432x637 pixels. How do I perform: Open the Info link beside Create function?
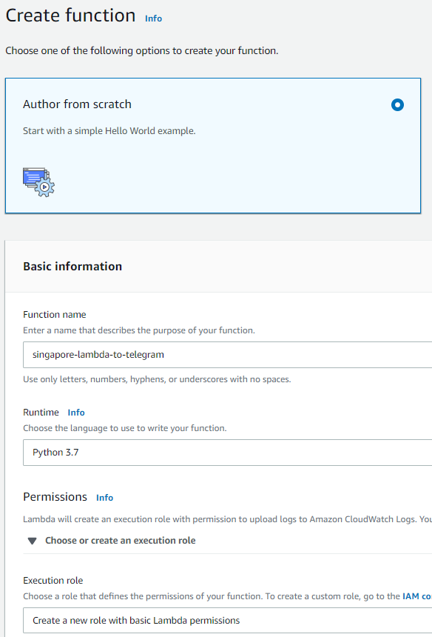pyautogui.click(x=153, y=19)
